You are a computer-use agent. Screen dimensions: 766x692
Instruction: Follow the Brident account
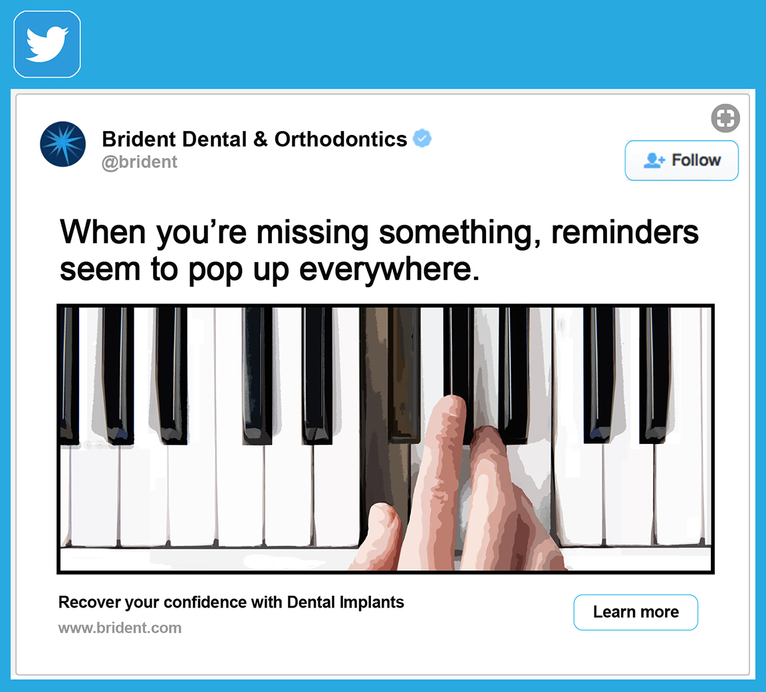coord(682,160)
